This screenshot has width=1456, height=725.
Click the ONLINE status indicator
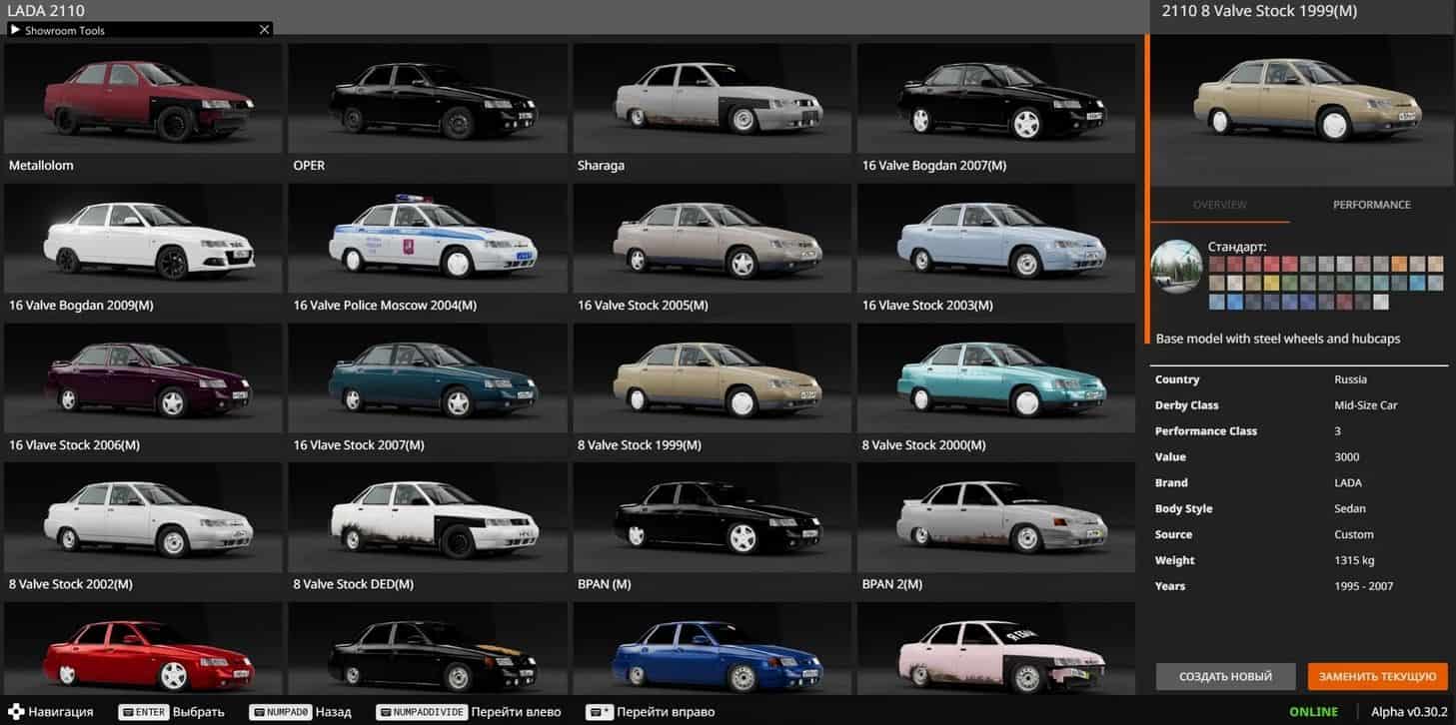point(1313,712)
